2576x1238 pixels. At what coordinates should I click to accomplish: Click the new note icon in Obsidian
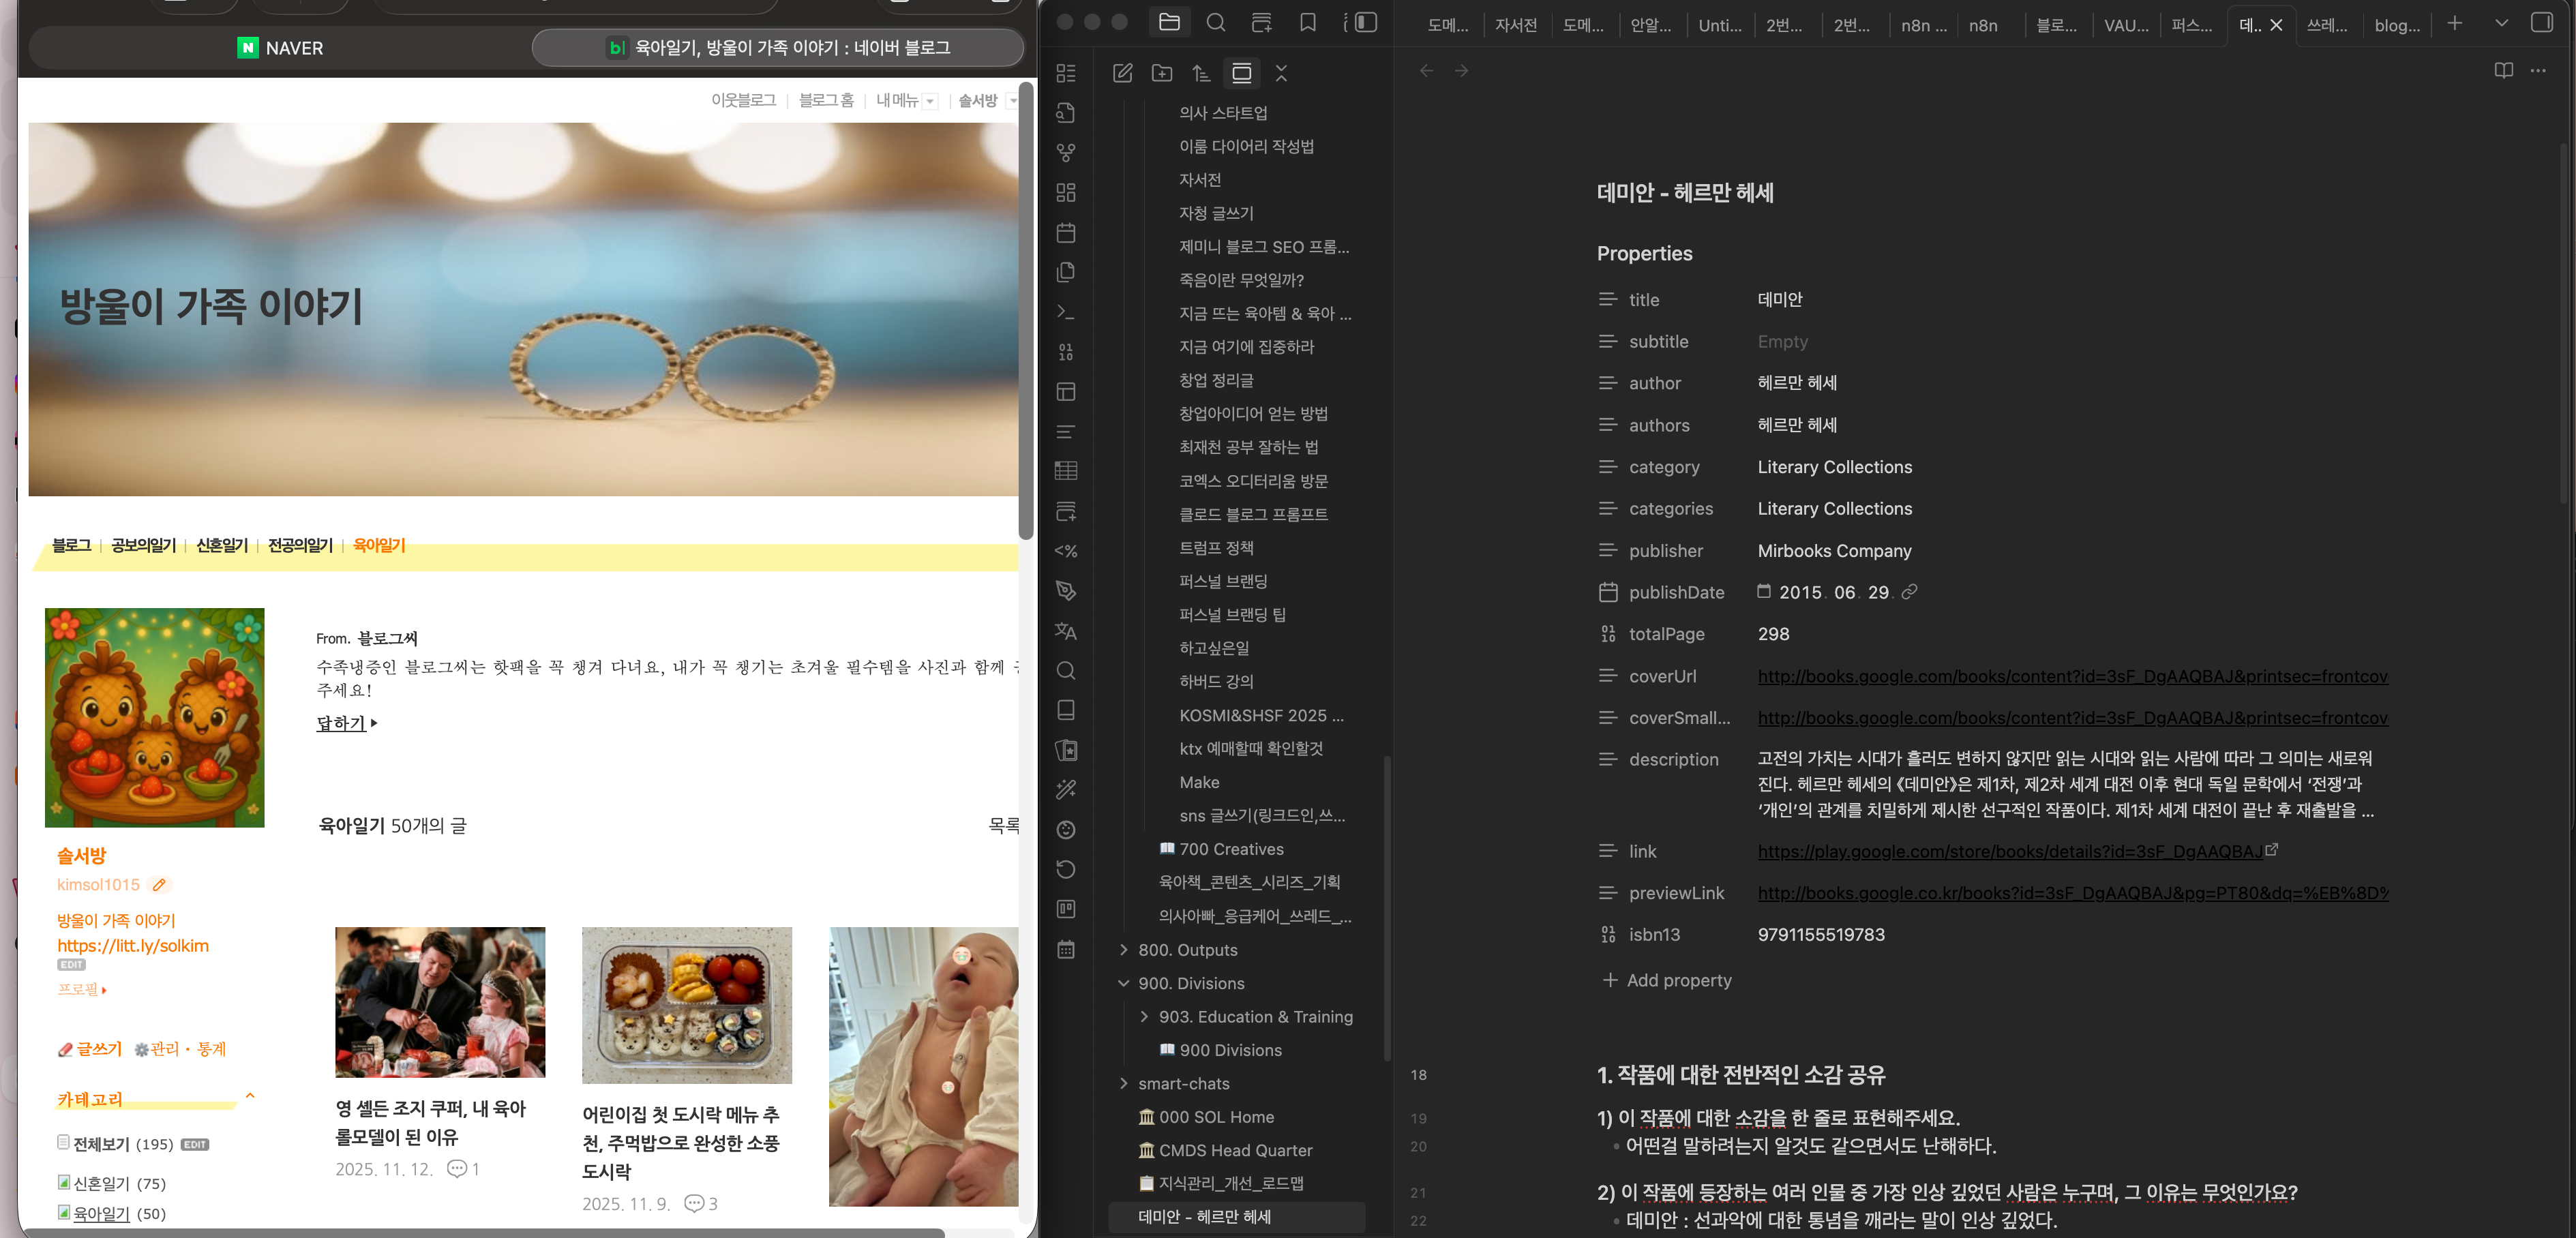(1123, 73)
